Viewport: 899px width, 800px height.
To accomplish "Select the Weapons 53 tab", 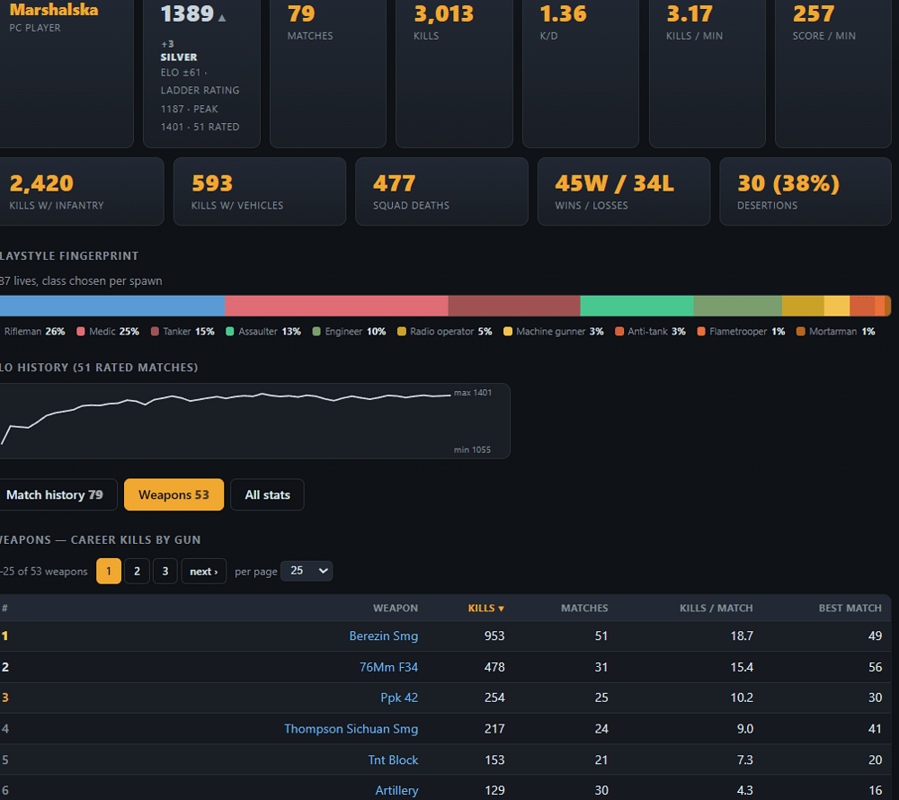I will tap(174, 494).
